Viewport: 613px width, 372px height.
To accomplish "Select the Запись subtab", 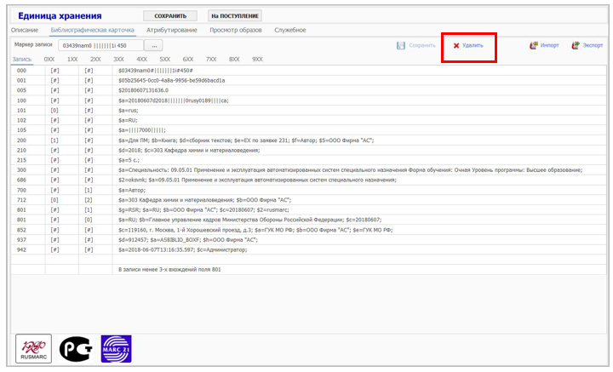I will click(x=22, y=59).
